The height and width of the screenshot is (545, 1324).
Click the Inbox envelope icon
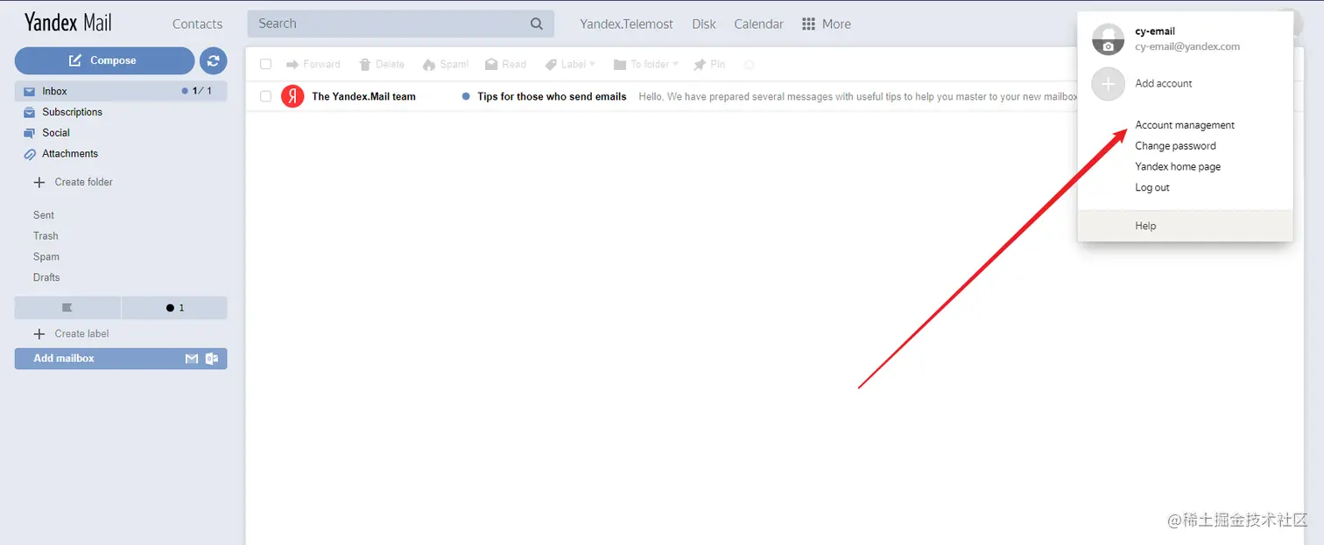pyautogui.click(x=29, y=91)
